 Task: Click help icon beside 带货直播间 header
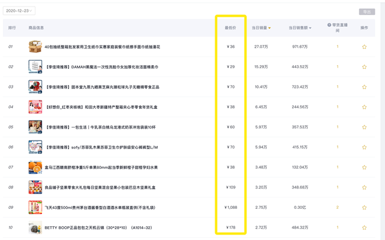coord(329,25)
